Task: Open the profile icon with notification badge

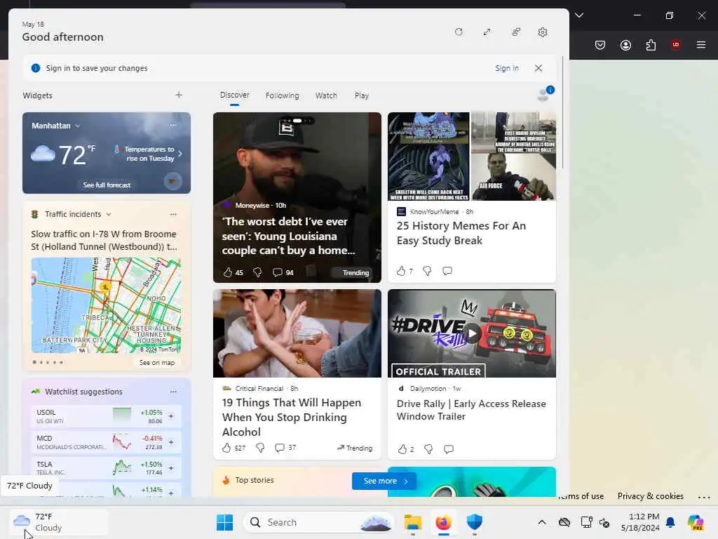Action: click(544, 94)
